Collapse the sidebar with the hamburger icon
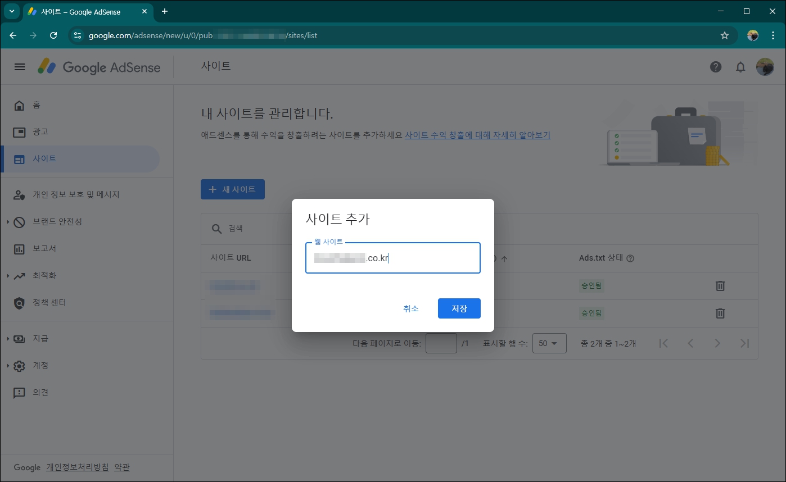The image size is (786, 482). (x=20, y=66)
